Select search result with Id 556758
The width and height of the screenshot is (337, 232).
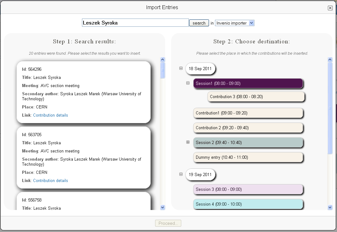84,201
